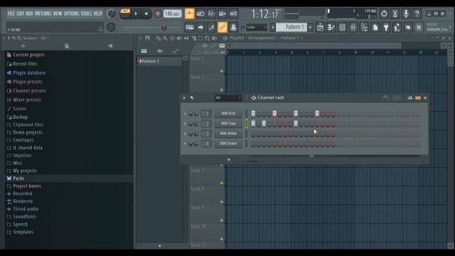The height and width of the screenshot is (256, 455).
Task: Open the plugin picker plug icon
Action: tap(386, 27)
